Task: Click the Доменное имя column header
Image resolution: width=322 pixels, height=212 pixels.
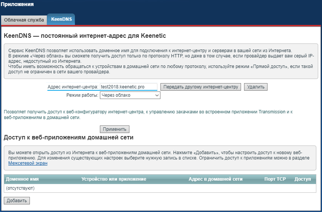Action: tap(22, 179)
